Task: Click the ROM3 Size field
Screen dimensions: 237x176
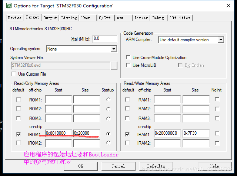Action: tap(87, 118)
